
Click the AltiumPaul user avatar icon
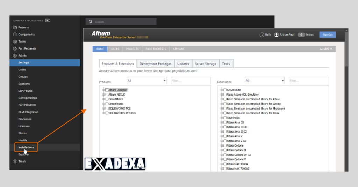(277, 35)
